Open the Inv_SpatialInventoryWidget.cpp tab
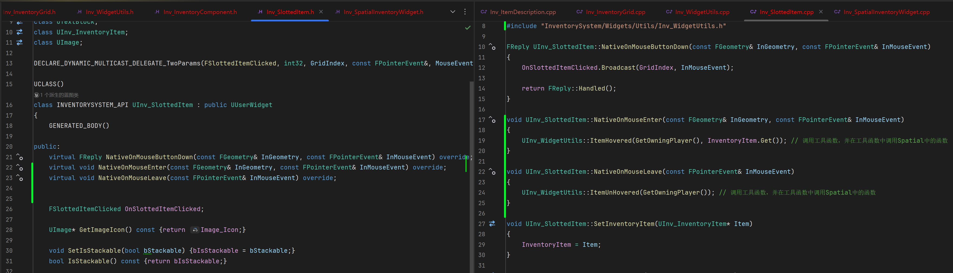Image resolution: width=953 pixels, height=273 pixels. click(x=882, y=12)
